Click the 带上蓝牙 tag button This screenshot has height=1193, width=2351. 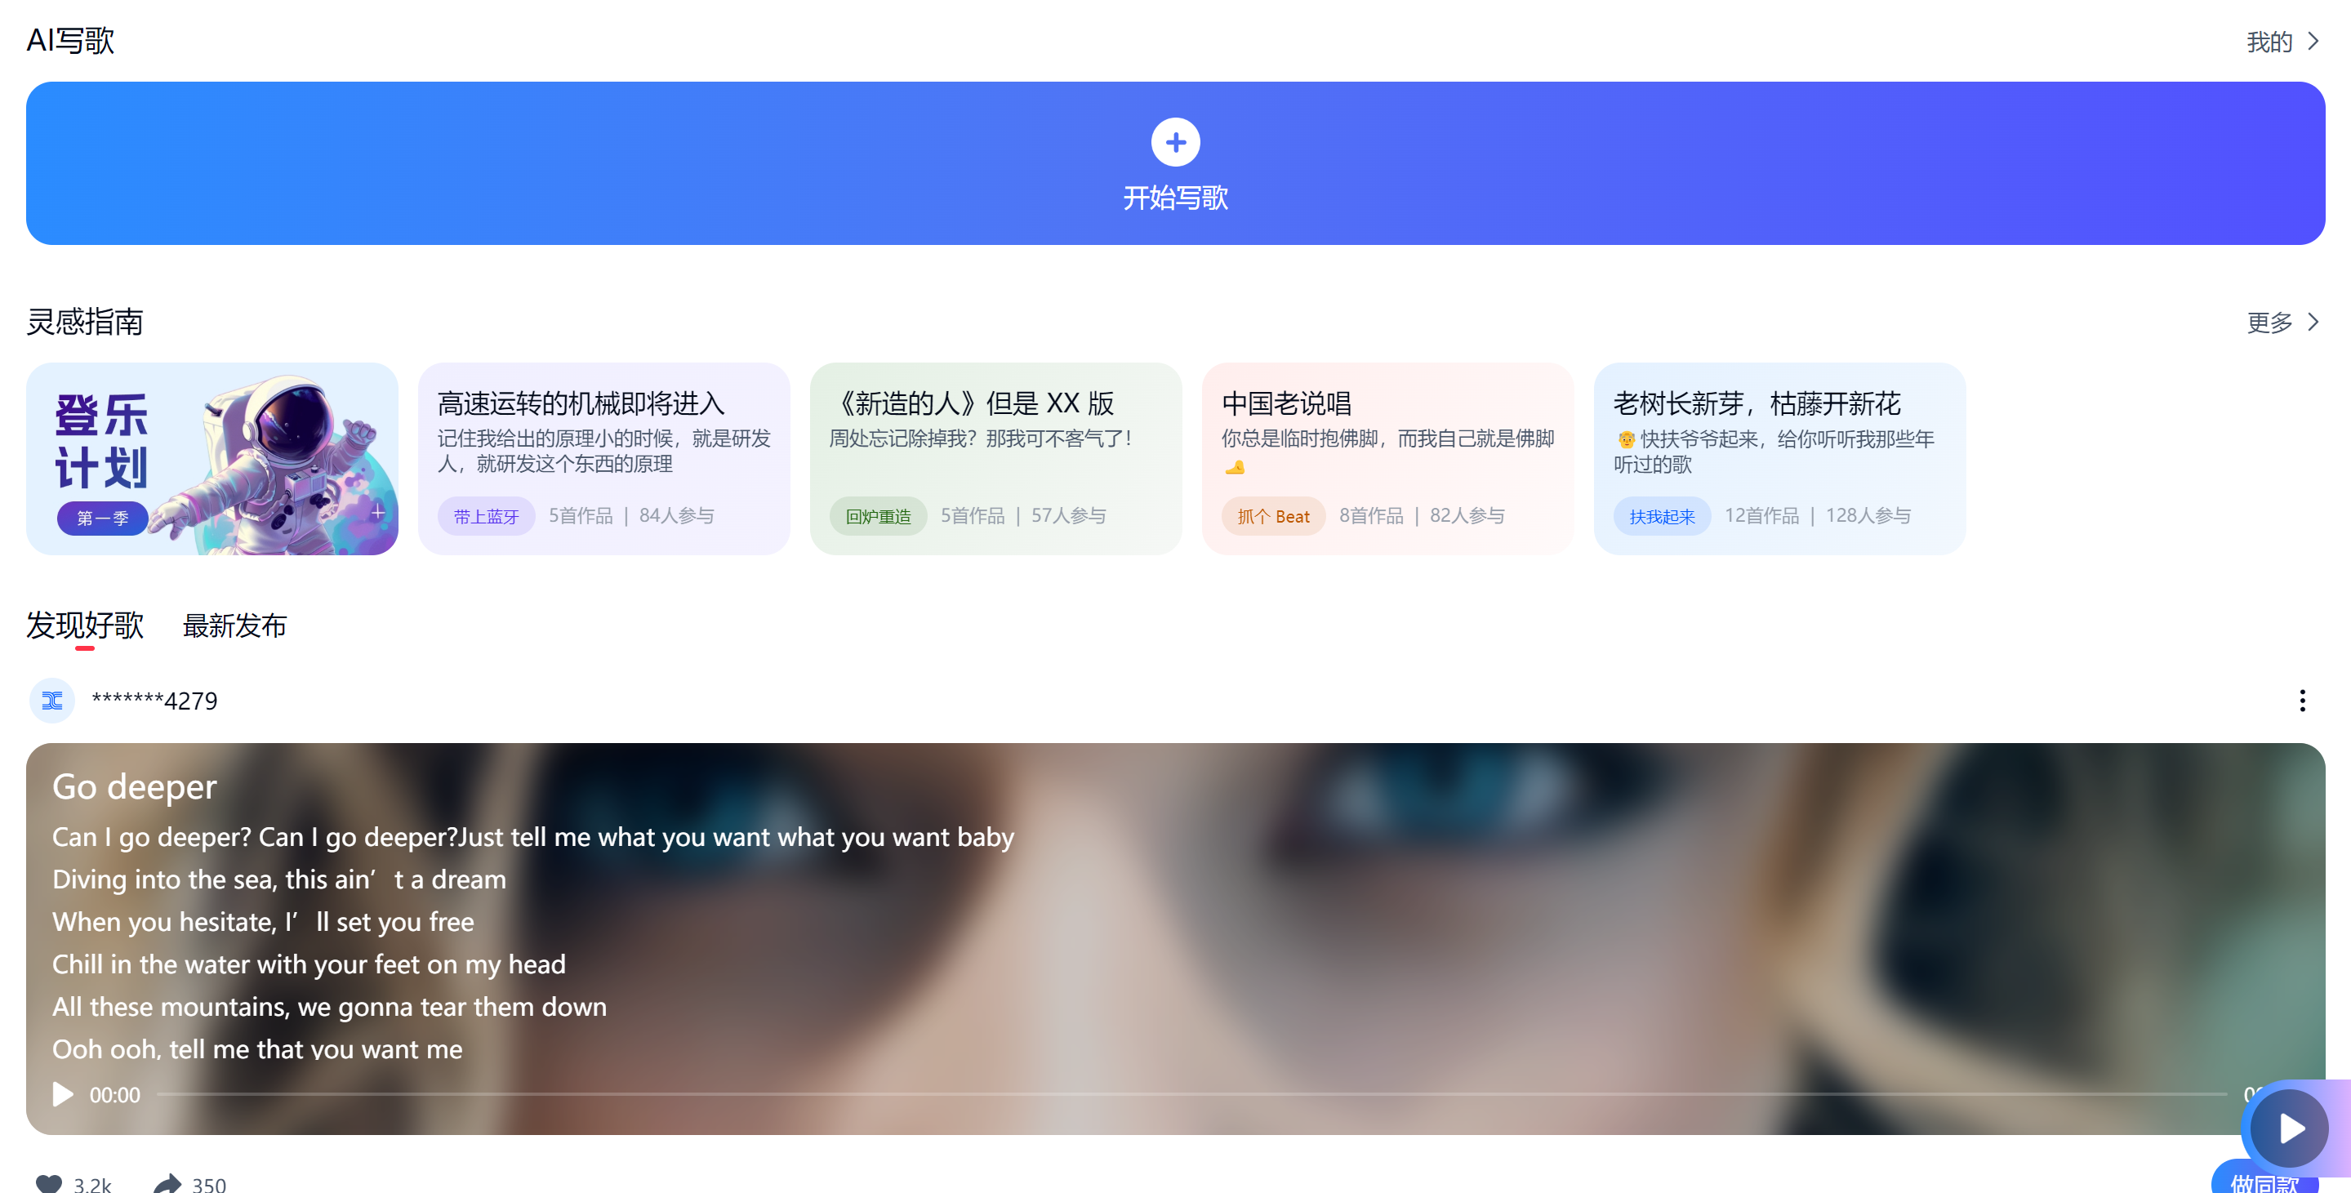[486, 517]
